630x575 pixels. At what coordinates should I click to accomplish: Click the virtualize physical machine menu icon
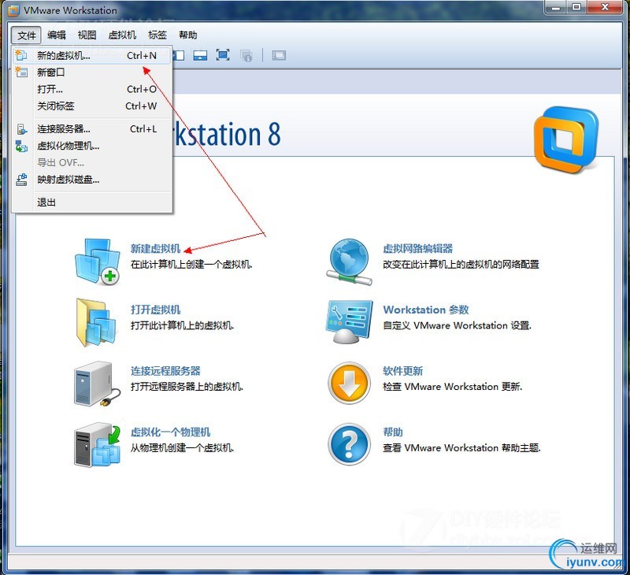coord(21,147)
